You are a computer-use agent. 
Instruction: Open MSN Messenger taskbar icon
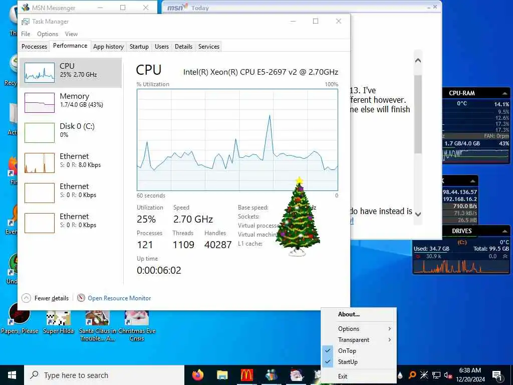[x=271, y=375]
